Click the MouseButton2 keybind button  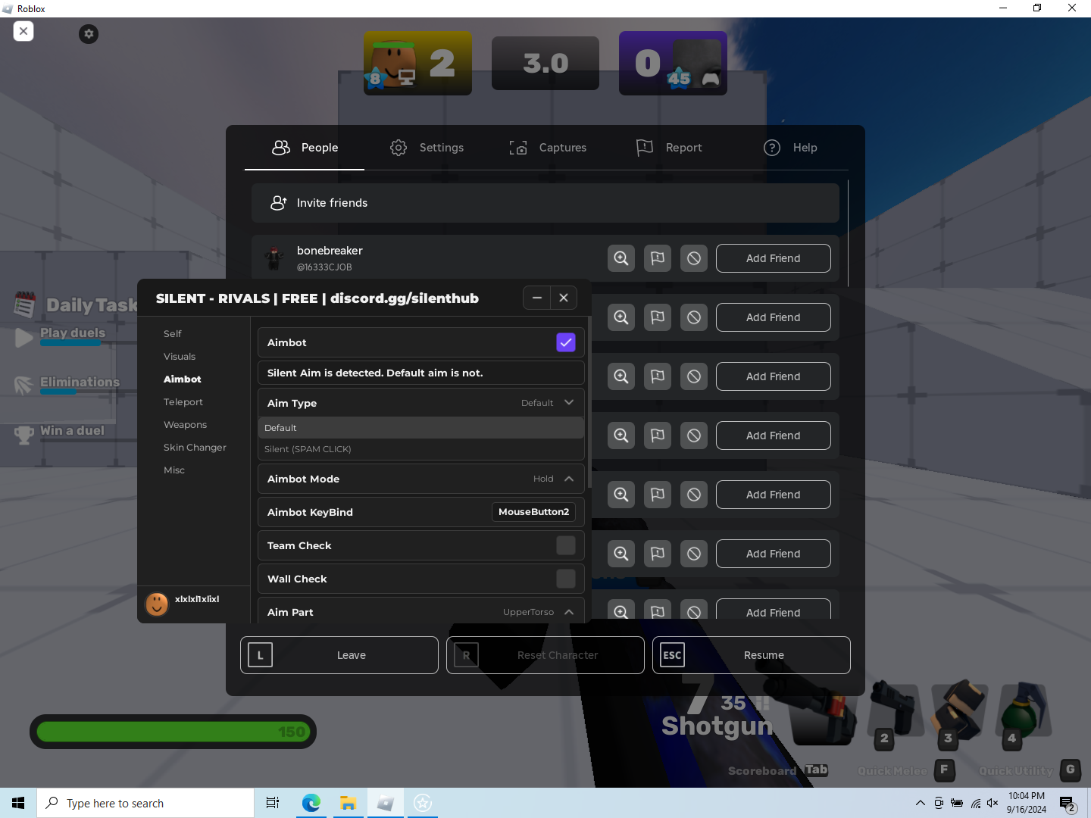[533, 512]
